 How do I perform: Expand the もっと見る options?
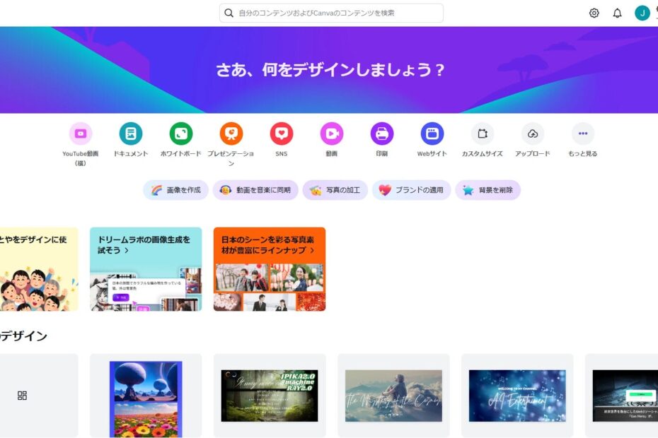(582, 134)
